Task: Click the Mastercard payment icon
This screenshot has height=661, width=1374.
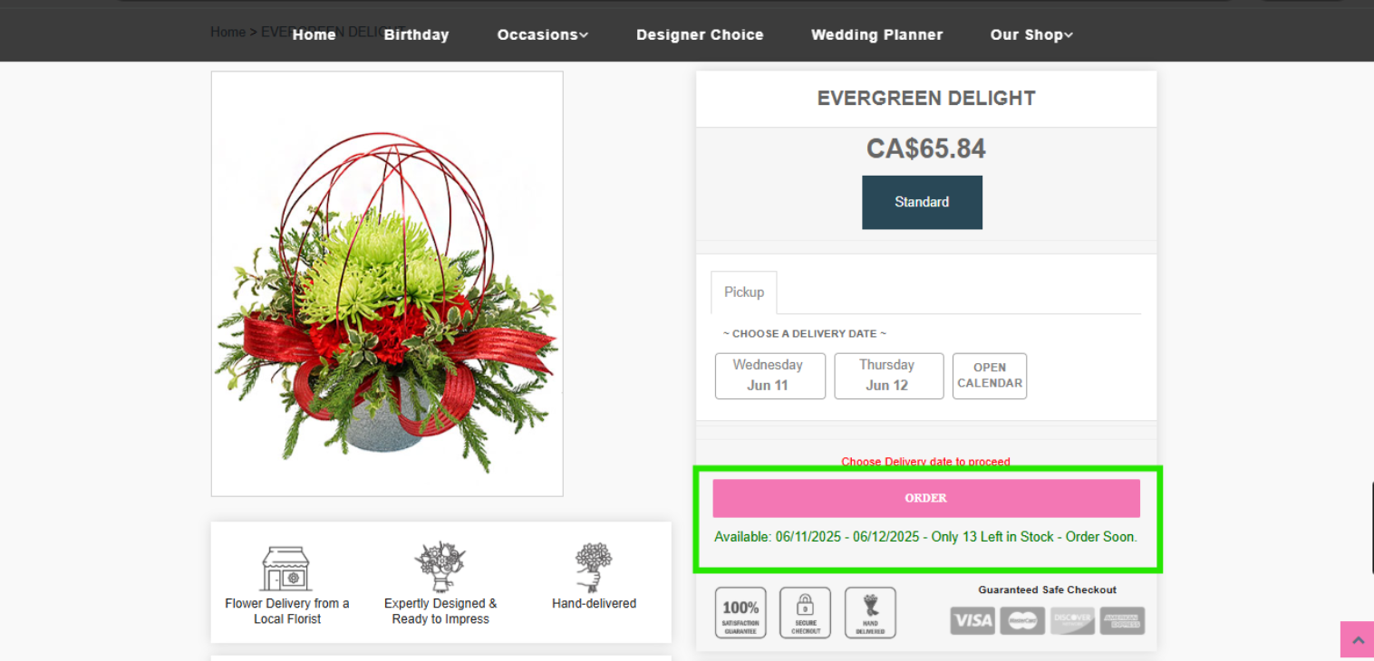Action: coord(1022,620)
